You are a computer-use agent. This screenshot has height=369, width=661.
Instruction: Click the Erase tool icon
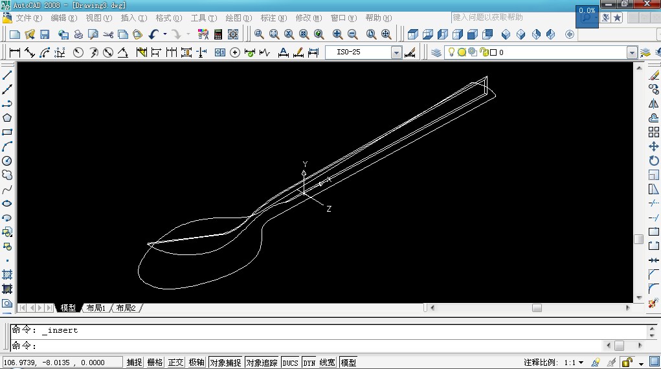653,75
